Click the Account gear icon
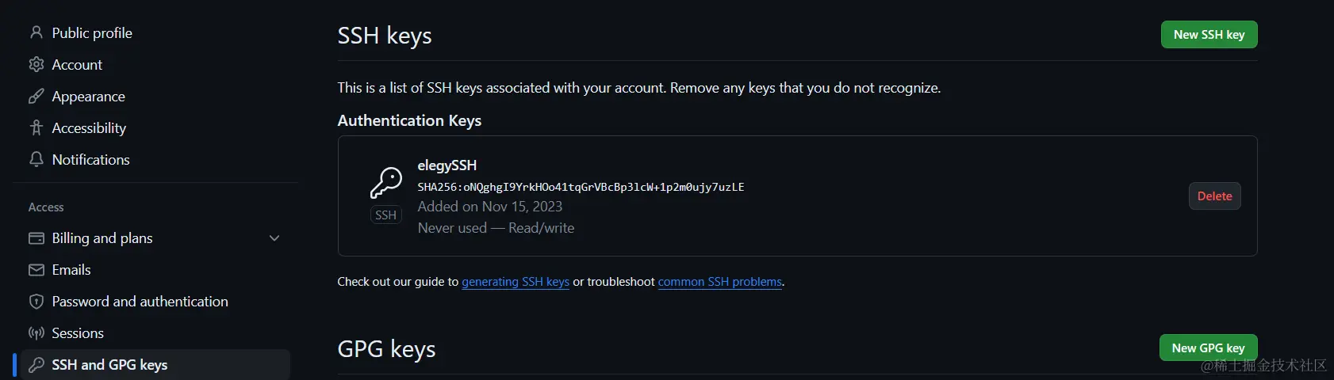This screenshot has width=1334, height=380. pyautogui.click(x=36, y=64)
